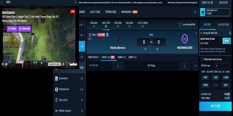Select the GAME 3 tab
Viewport: 233px width, 116px height.
[x=133, y=57]
